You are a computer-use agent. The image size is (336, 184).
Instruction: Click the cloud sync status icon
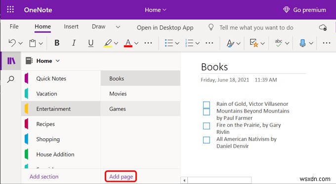click(323, 28)
